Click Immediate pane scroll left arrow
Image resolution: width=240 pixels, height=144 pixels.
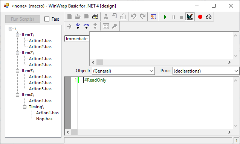(x=93, y=62)
